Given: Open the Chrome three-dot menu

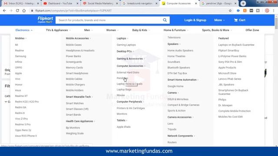Looking at the screenshot, I should click(x=274, y=10).
